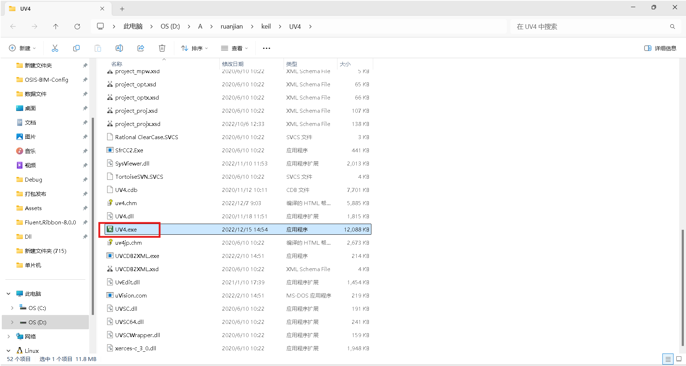
Task: Click the Copy icon in toolbar
Action: pyautogui.click(x=76, y=48)
